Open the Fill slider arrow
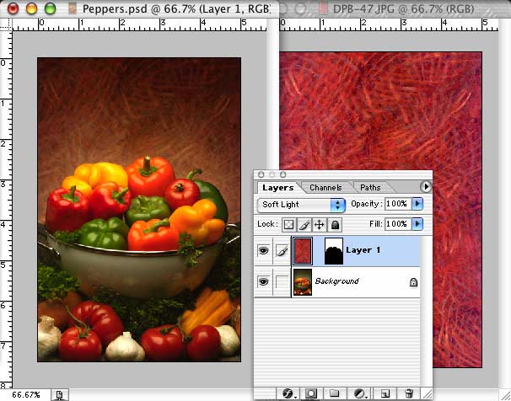Image resolution: width=511 pixels, height=401 pixels. (x=417, y=224)
